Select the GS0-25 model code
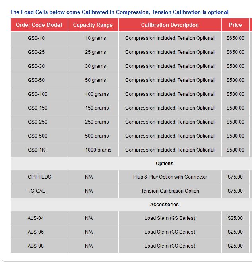The height and width of the screenshot is (262, 252). point(36,52)
